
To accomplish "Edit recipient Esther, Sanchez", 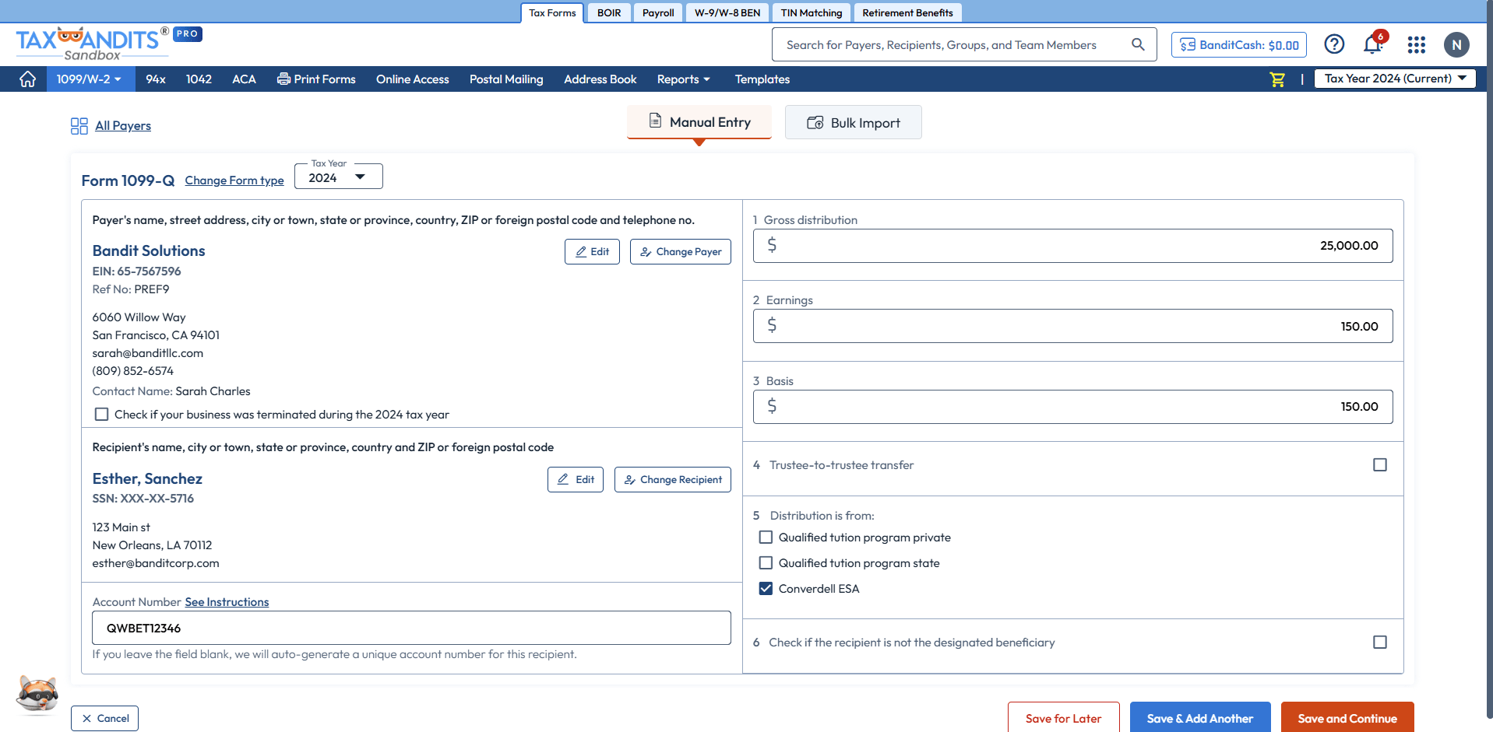I will [576, 479].
